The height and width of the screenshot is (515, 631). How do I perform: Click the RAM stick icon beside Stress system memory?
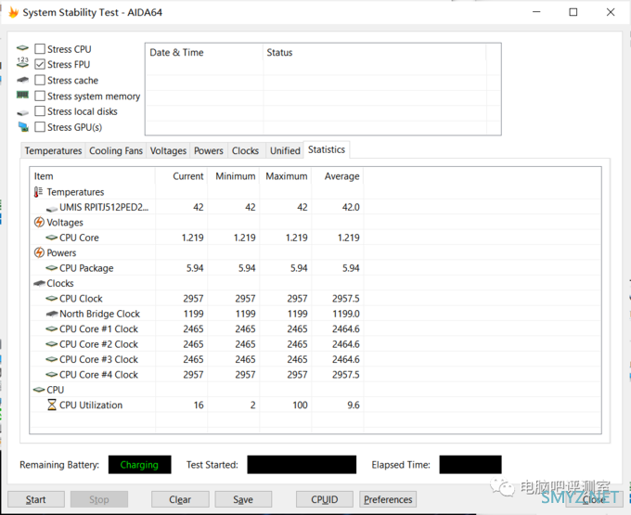22,95
